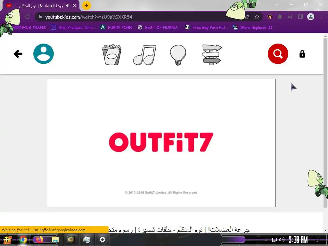
Task: Open the media controls toolbar icon
Action: (290, 17)
